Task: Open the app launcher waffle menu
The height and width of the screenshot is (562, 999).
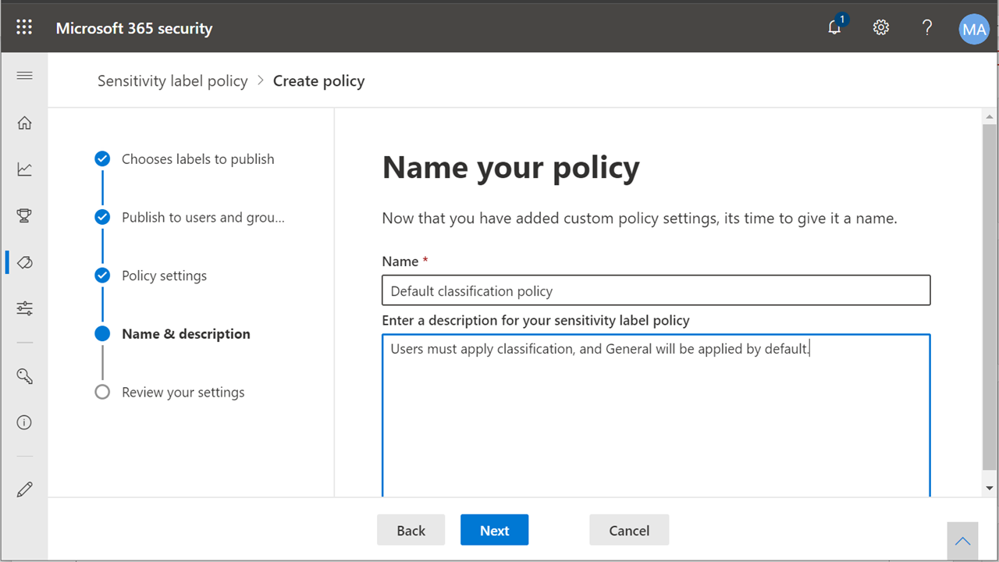Action: pos(24,27)
